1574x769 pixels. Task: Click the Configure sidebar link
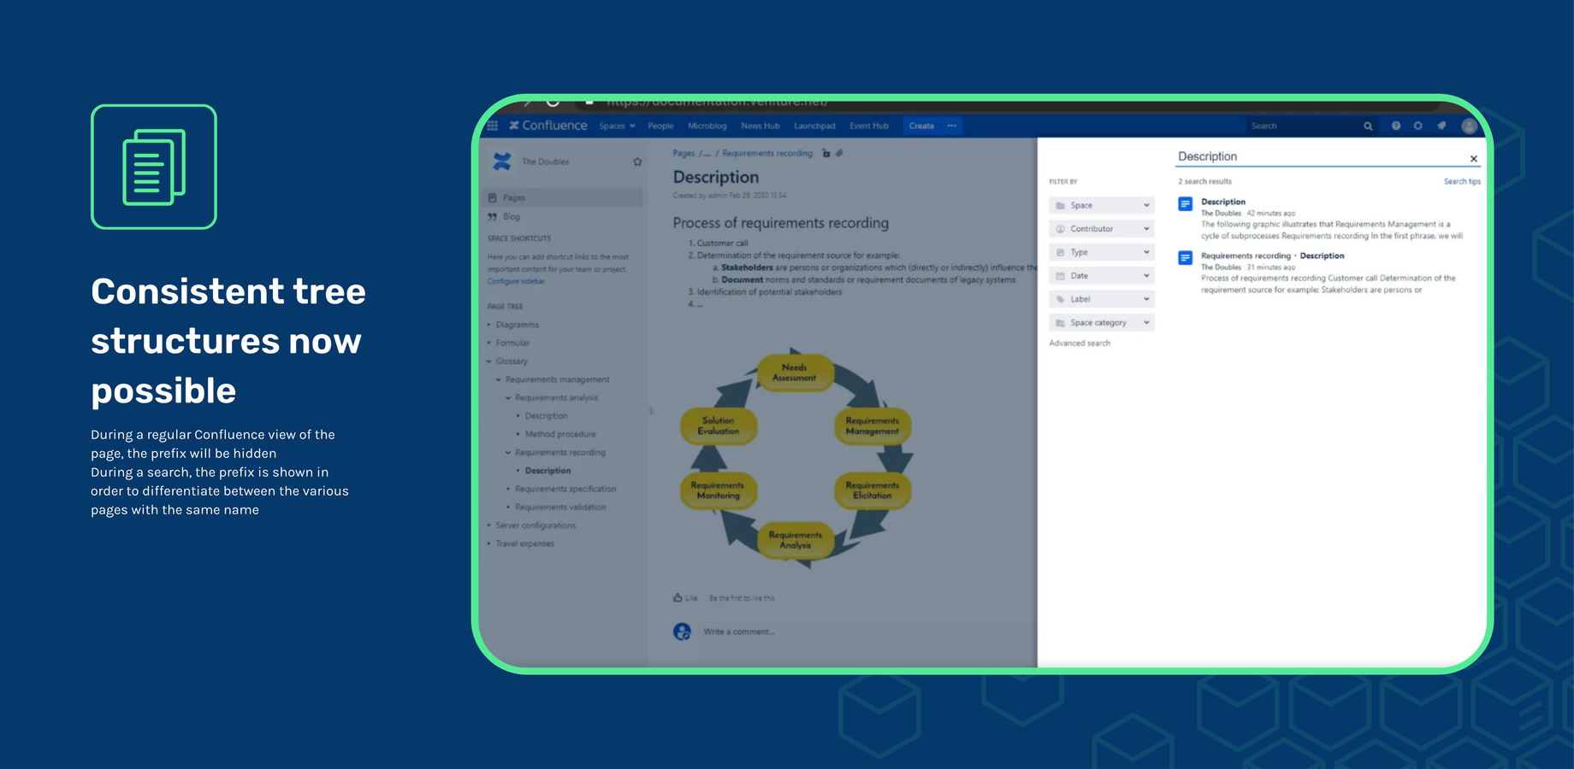pos(517,281)
